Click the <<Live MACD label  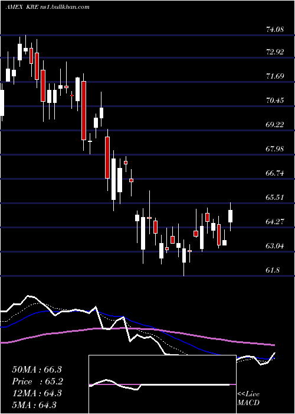point(248,399)
